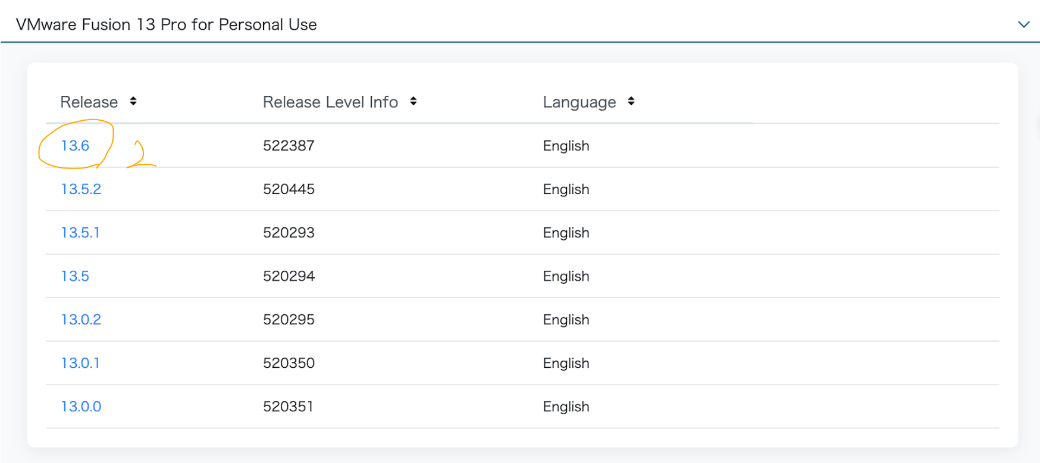Select build number 520445
1040x463 pixels.
pos(289,189)
